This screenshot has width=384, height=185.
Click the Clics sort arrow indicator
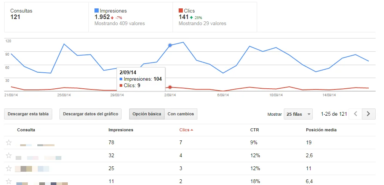[x=192, y=130]
